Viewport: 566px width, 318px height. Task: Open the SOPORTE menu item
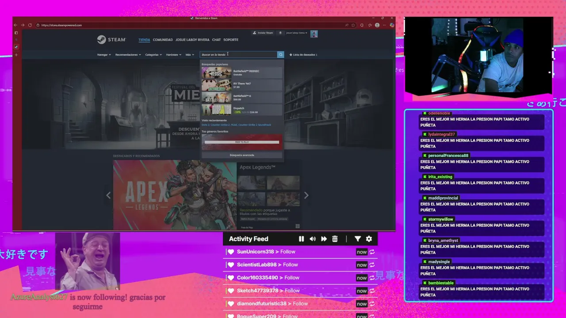point(231,40)
